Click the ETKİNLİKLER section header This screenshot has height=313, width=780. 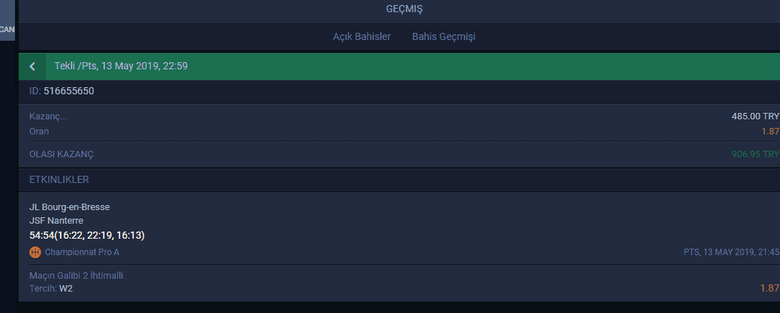tap(59, 179)
